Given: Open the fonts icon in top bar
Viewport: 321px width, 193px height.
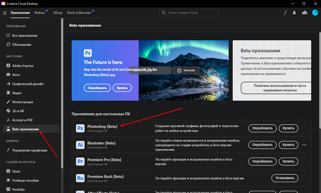Looking at the screenshot, I should click(x=285, y=13).
